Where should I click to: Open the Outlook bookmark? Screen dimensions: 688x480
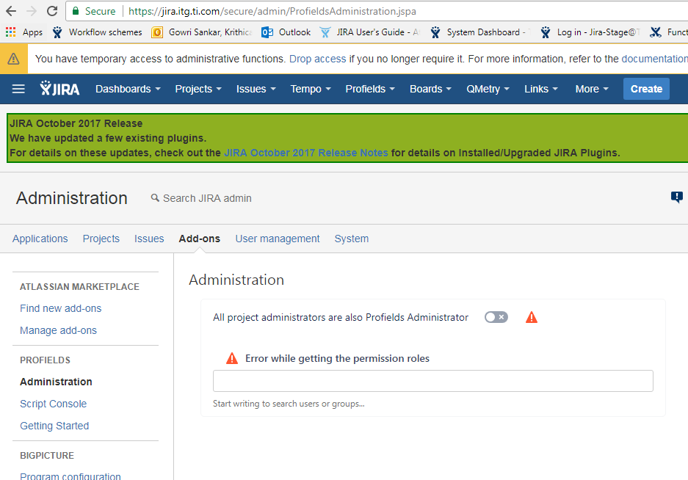286,32
